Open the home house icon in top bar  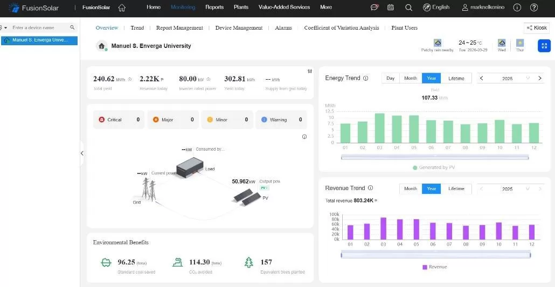(122, 8)
